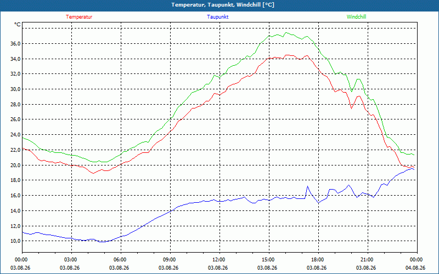
Task: Click the 32,0 y-axis value
Action: [16, 74]
